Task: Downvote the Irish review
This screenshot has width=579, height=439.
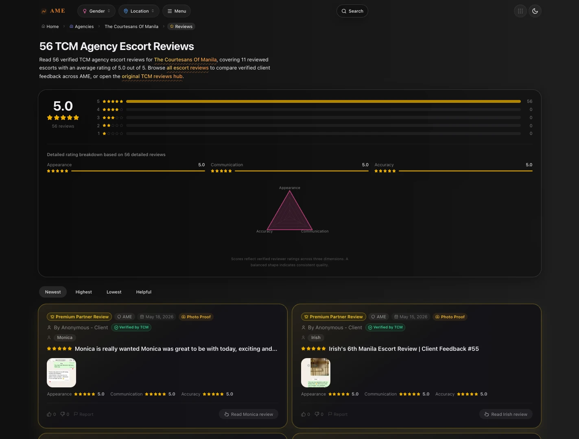Action: click(319, 414)
